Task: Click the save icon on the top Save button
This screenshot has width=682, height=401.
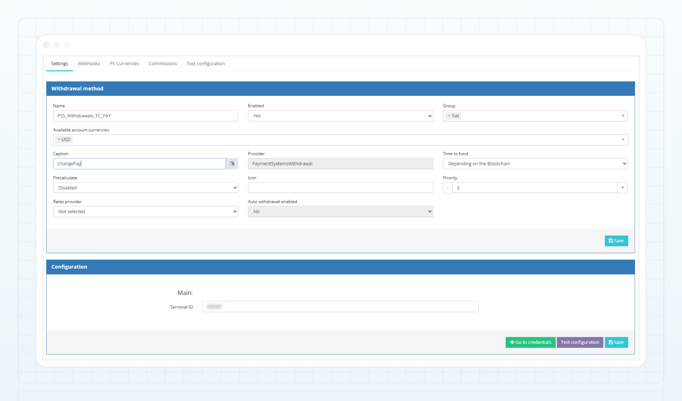Action: coord(611,240)
